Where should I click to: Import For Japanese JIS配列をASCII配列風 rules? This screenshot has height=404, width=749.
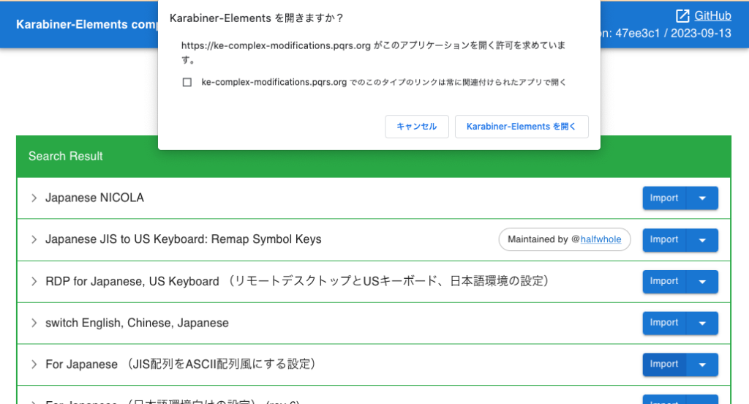coord(664,364)
